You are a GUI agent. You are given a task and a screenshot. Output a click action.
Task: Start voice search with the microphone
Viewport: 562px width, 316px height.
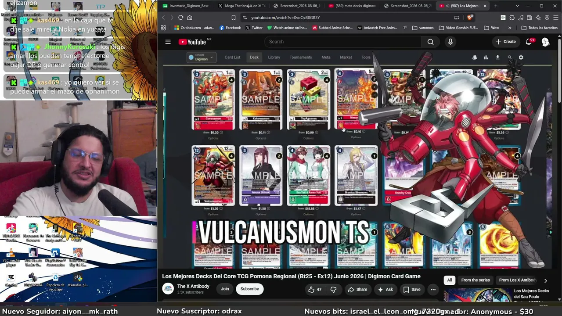coord(450,42)
